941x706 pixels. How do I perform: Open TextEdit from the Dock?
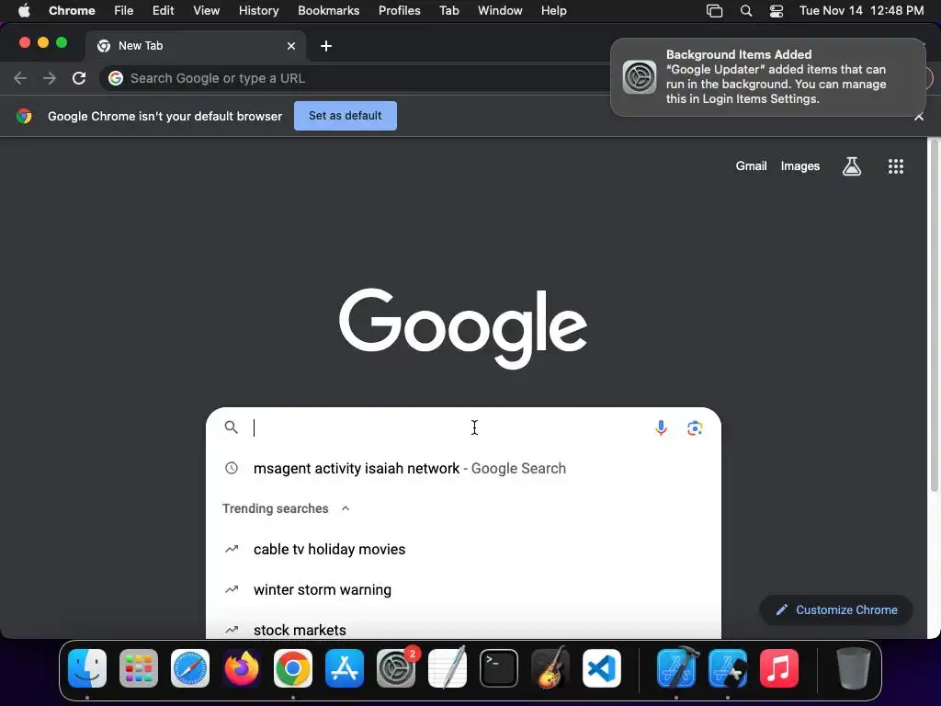pos(448,668)
